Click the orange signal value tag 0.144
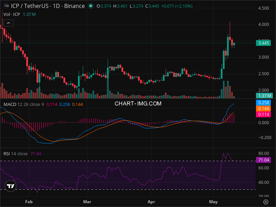This screenshot has height=207, width=276. (263, 109)
